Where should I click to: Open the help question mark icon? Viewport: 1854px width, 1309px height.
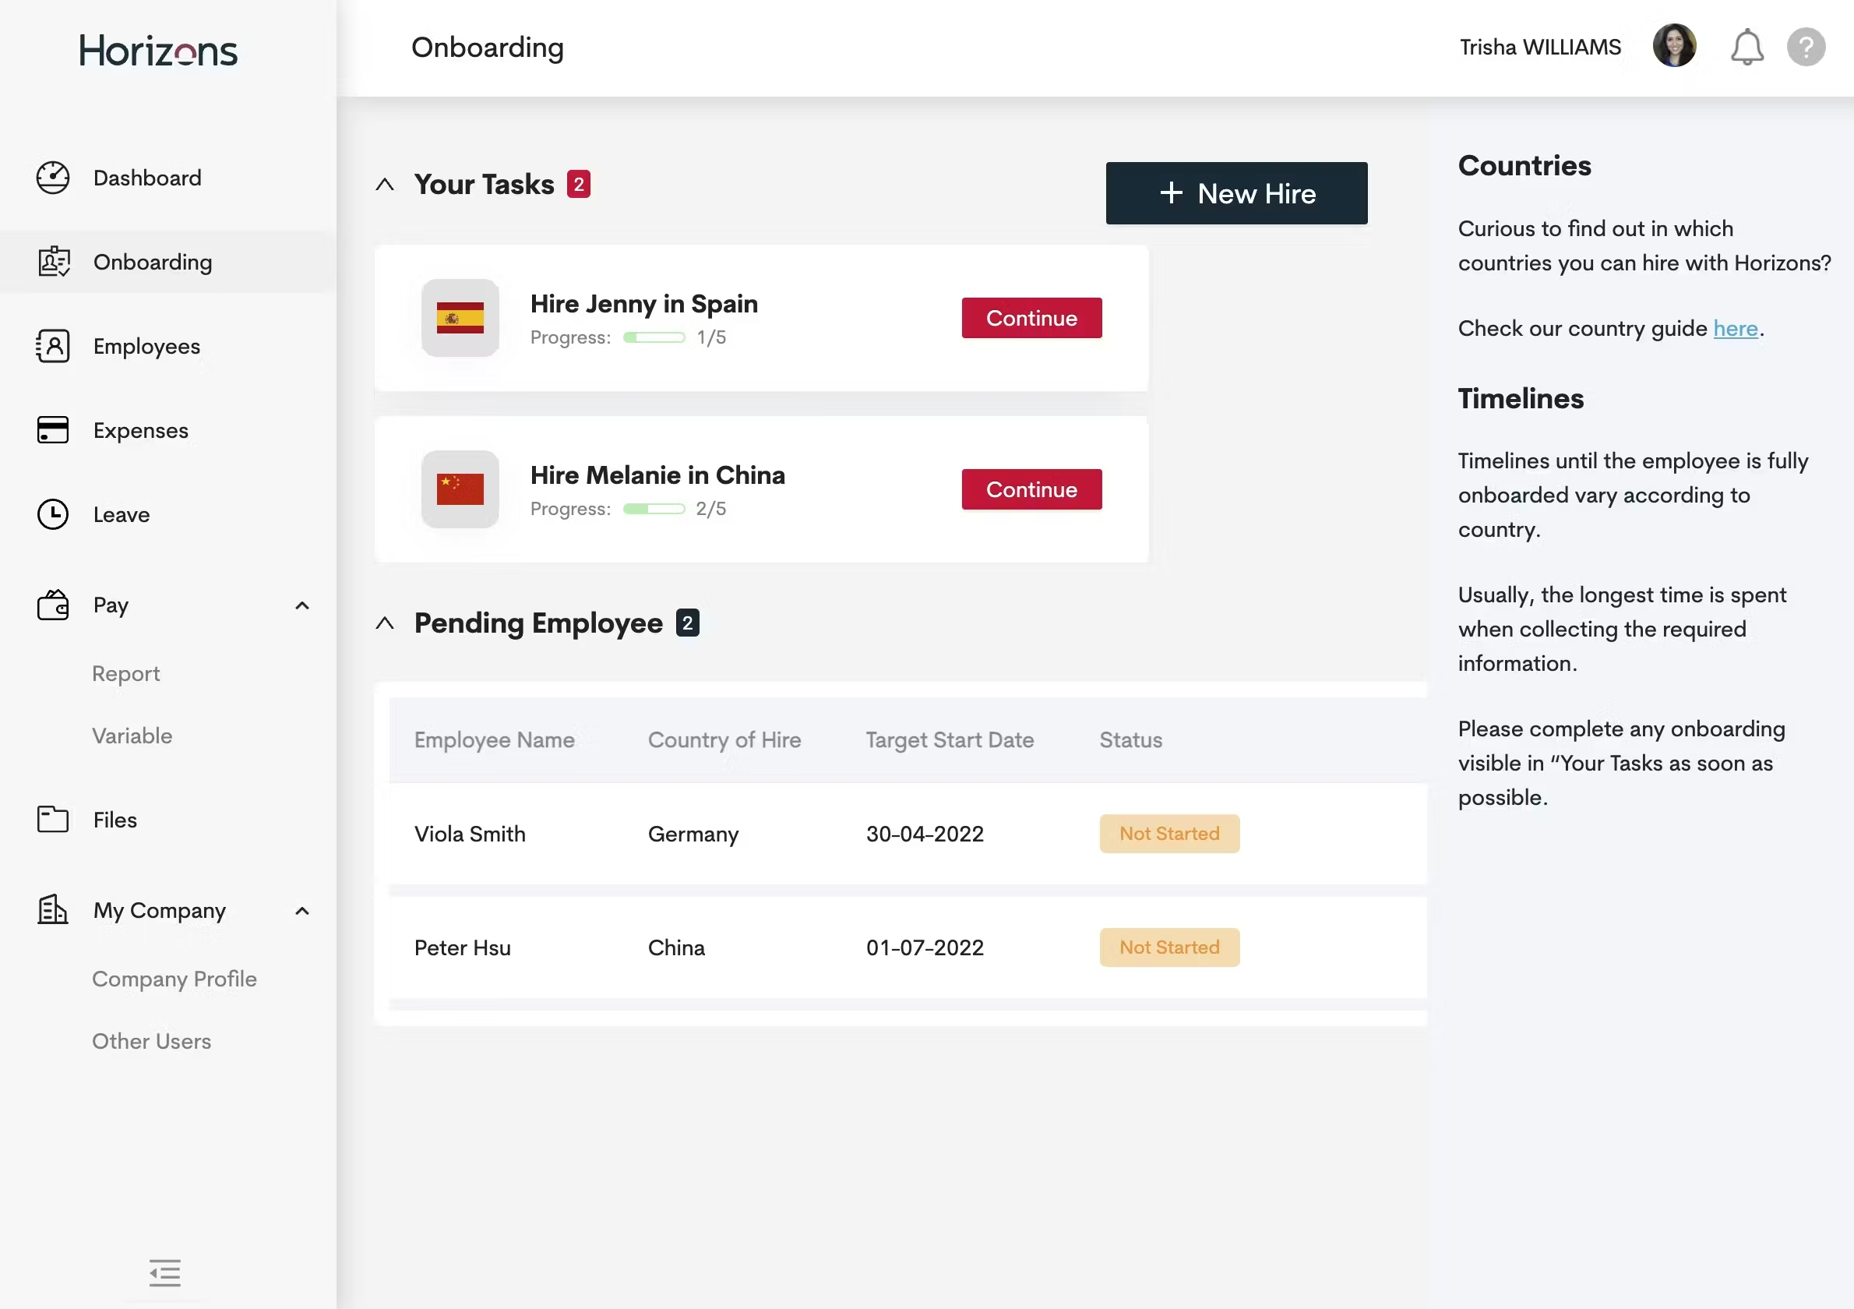[1806, 47]
